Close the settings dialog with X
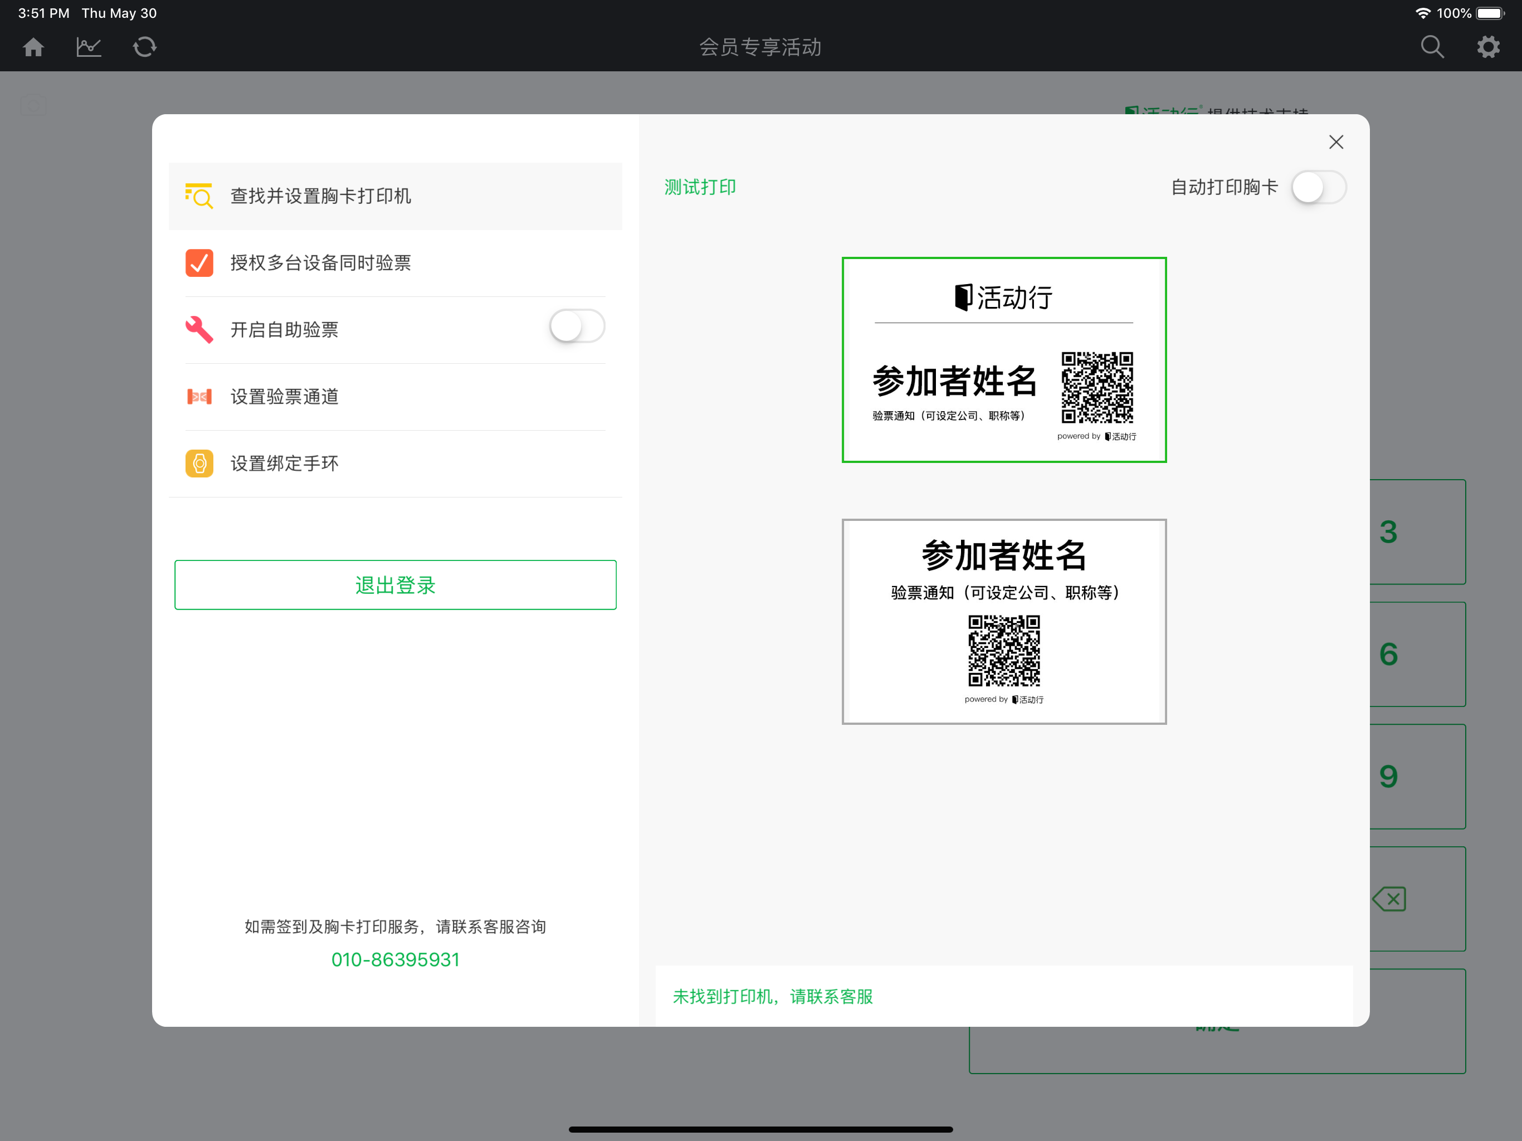The width and height of the screenshot is (1522, 1141). (1335, 142)
